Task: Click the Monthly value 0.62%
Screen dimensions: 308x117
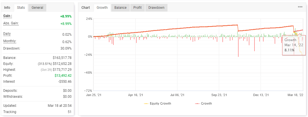Action: (67, 42)
